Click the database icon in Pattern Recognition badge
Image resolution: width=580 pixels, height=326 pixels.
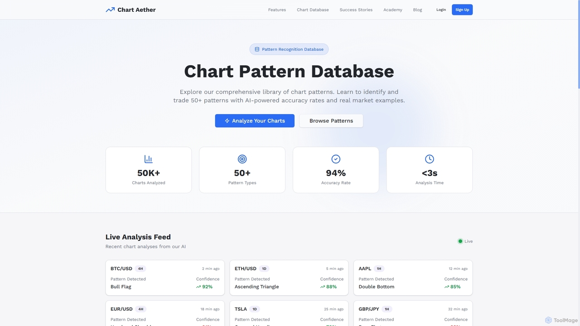tap(257, 49)
